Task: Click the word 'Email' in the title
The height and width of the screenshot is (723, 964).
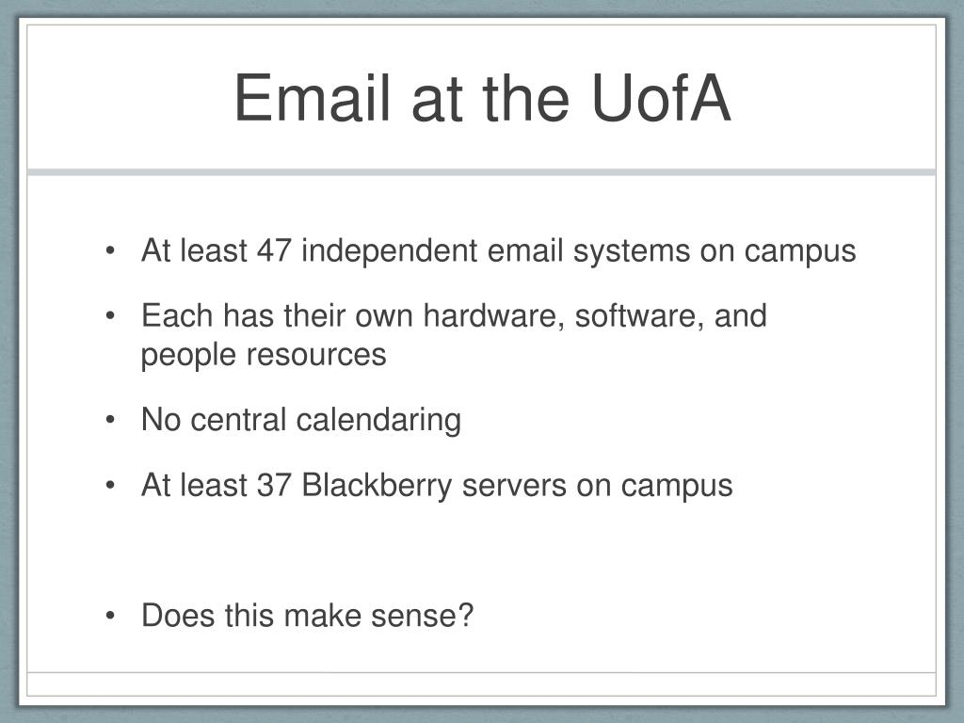Action: click(x=313, y=98)
